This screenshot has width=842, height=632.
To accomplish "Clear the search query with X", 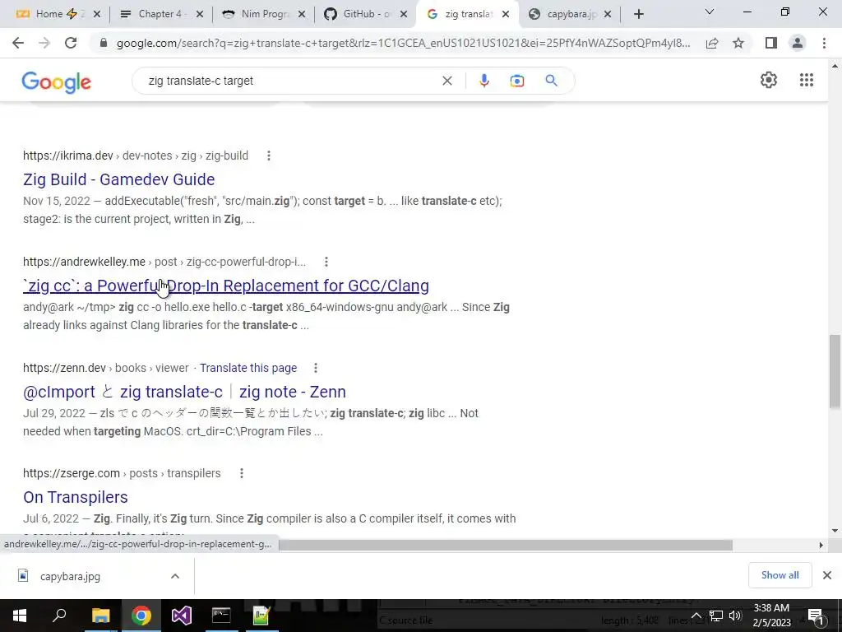I will (x=446, y=81).
